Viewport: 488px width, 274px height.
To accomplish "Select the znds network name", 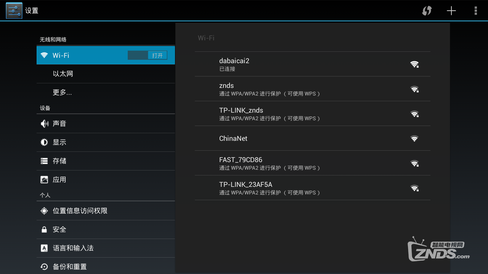I will (x=226, y=86).
